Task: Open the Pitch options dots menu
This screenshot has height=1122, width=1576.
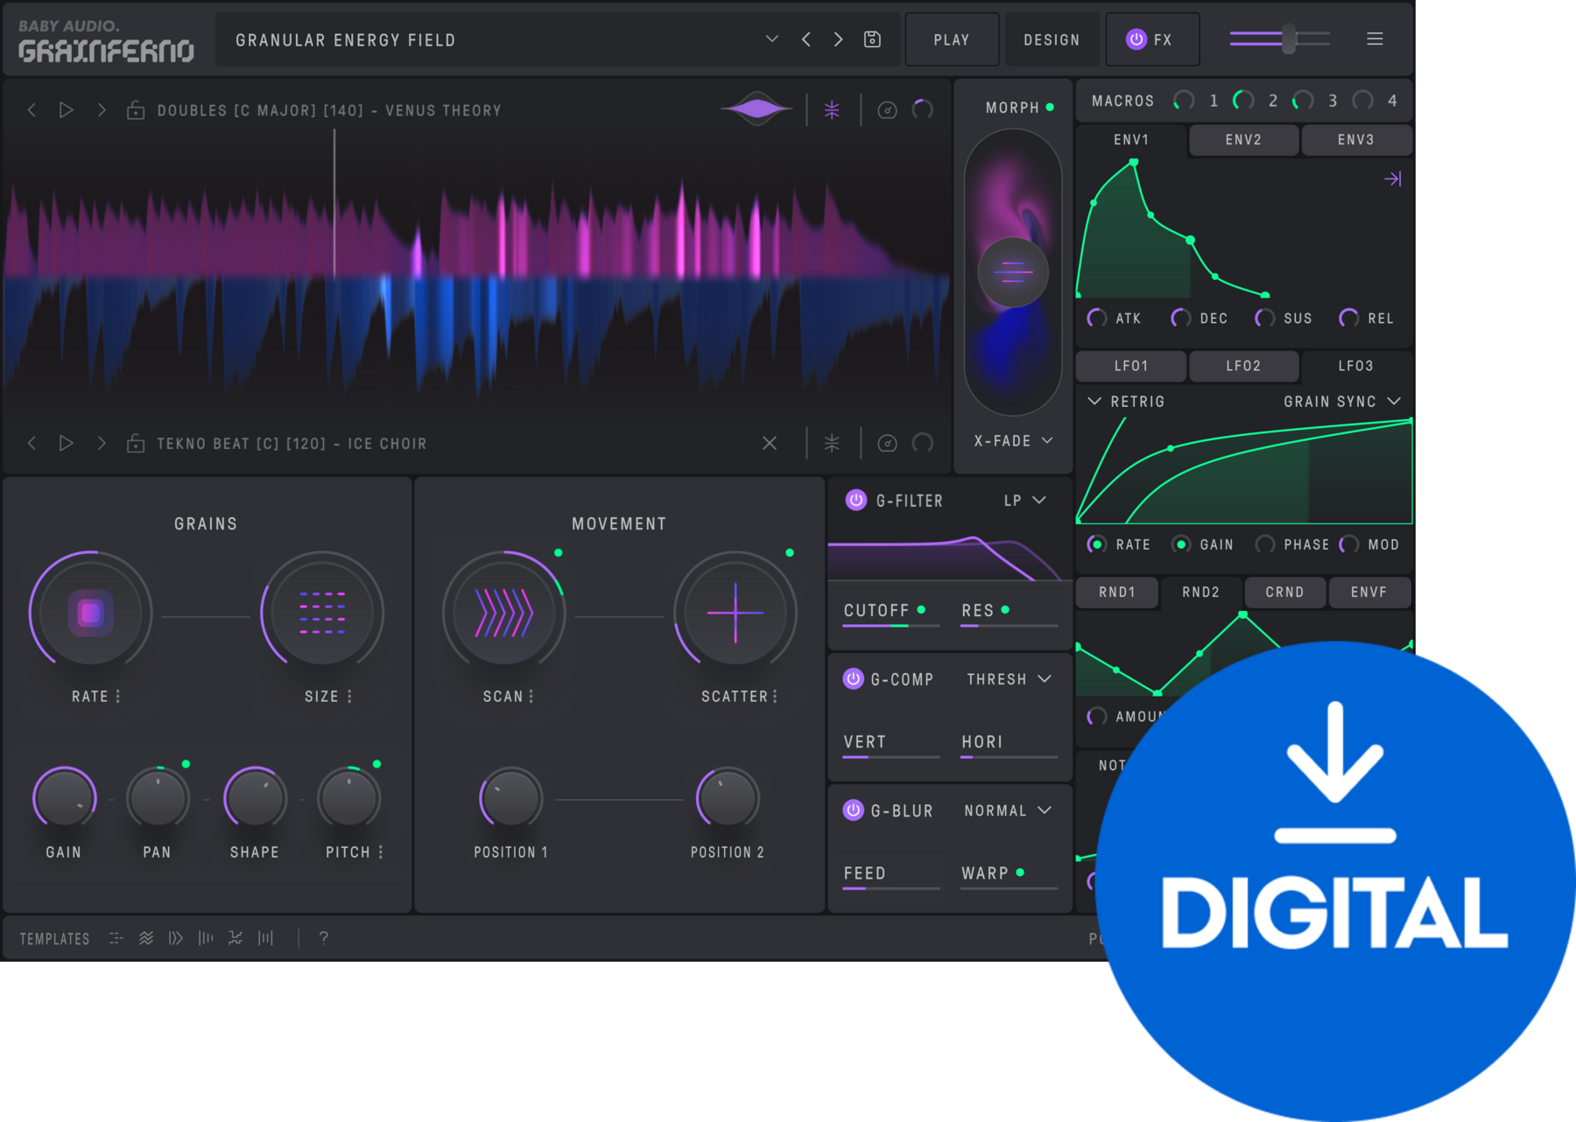Action: pyautogui.click(x=380, y=852)
